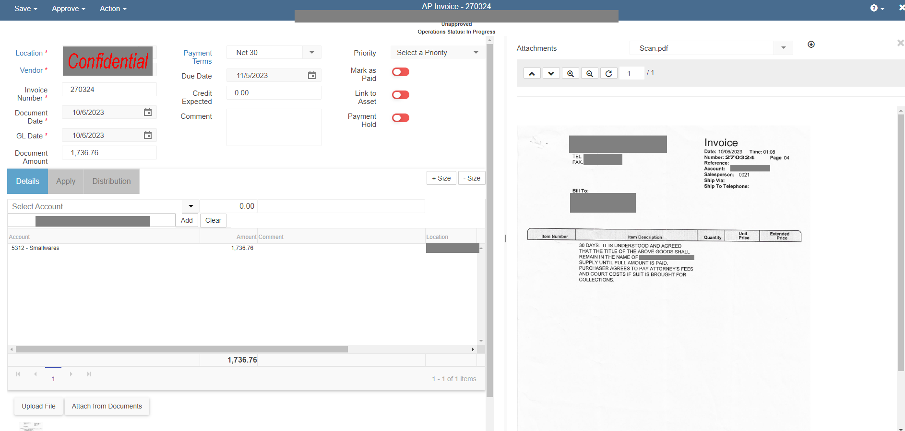Open the Due Date calendar picker
The width and height of the screenshot is (905, 431).
[x=312, y=76]
